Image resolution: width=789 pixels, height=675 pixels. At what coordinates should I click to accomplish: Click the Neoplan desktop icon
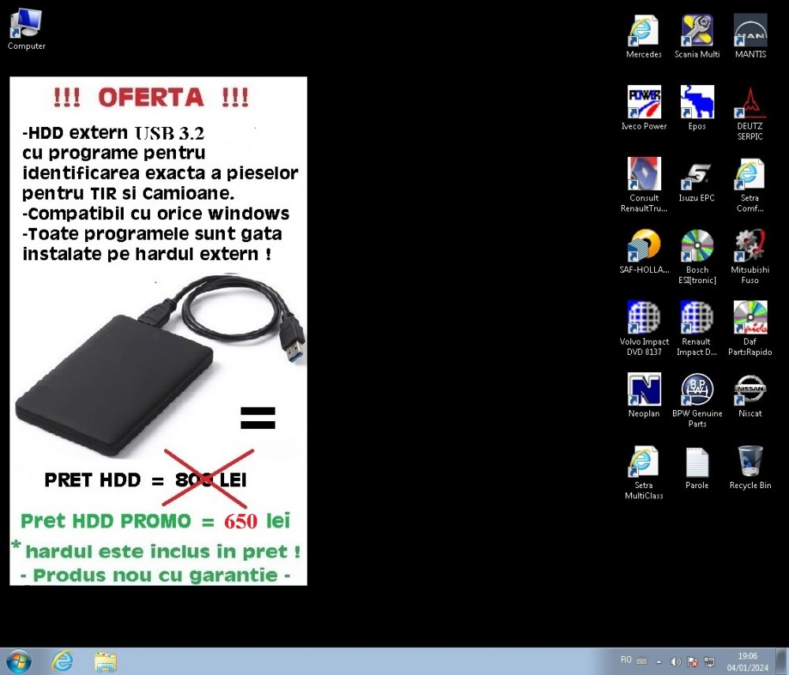(644, 395)
